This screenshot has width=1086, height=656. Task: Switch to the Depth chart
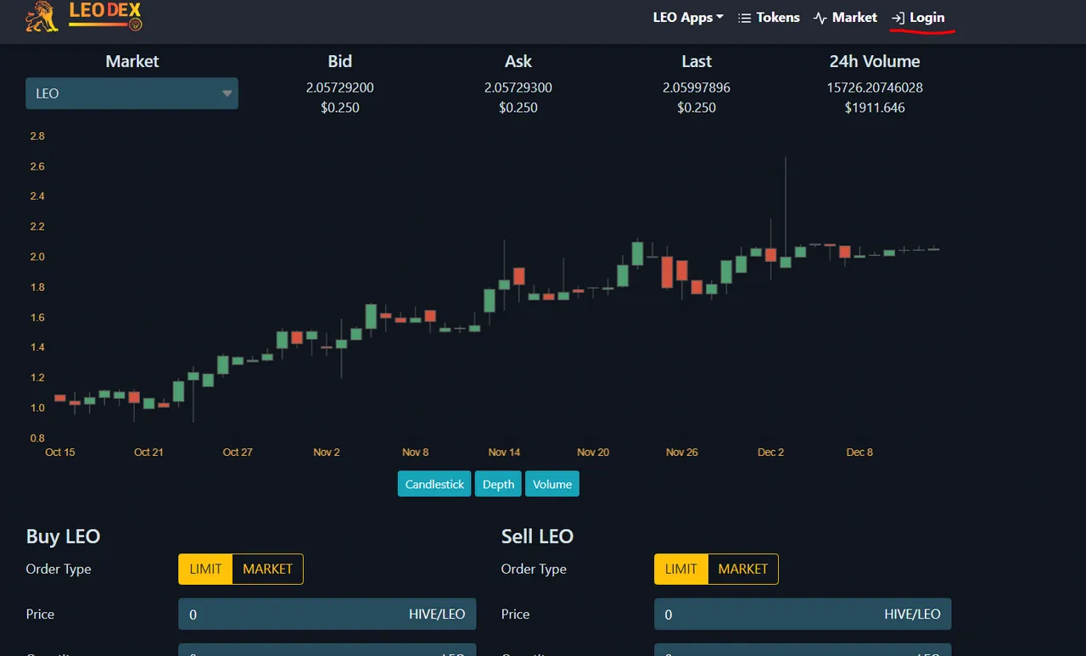498,484
